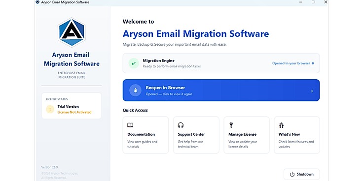Click the 'LICENSE STATUS' label
The width and height of the screenshot is (363, 181).
coord(57,99)
